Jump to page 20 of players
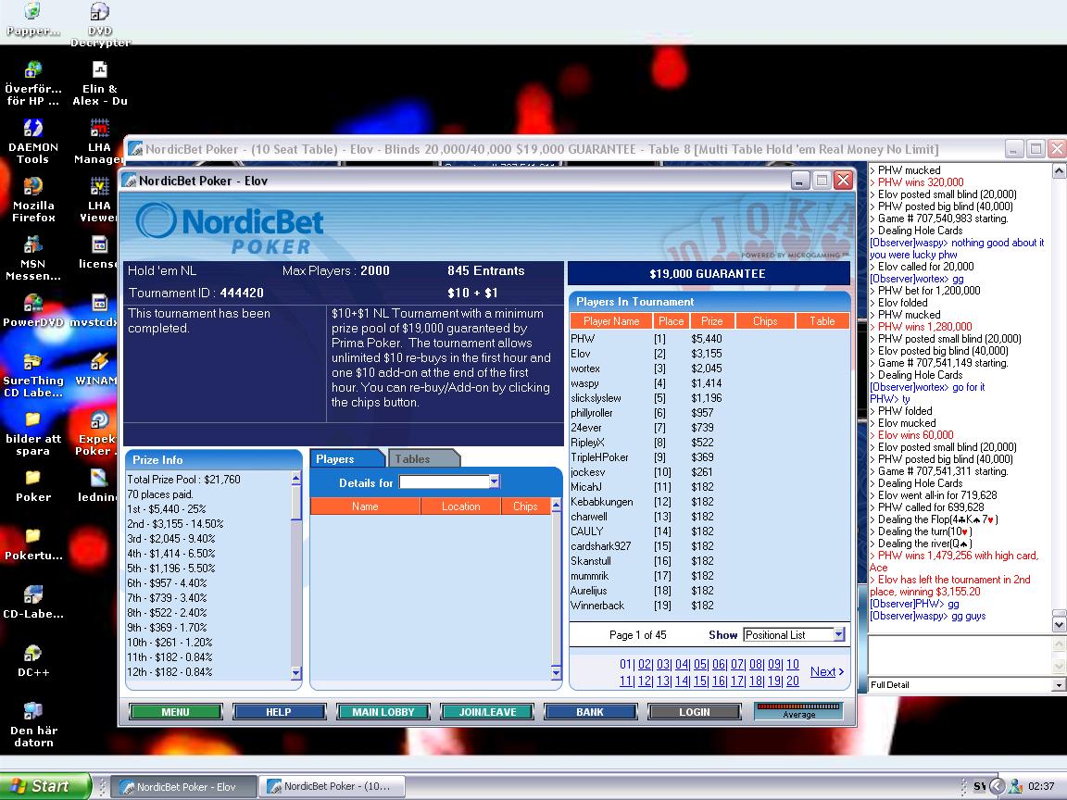The width and height of the screenshot is (1067, 800). coord(793,681)
